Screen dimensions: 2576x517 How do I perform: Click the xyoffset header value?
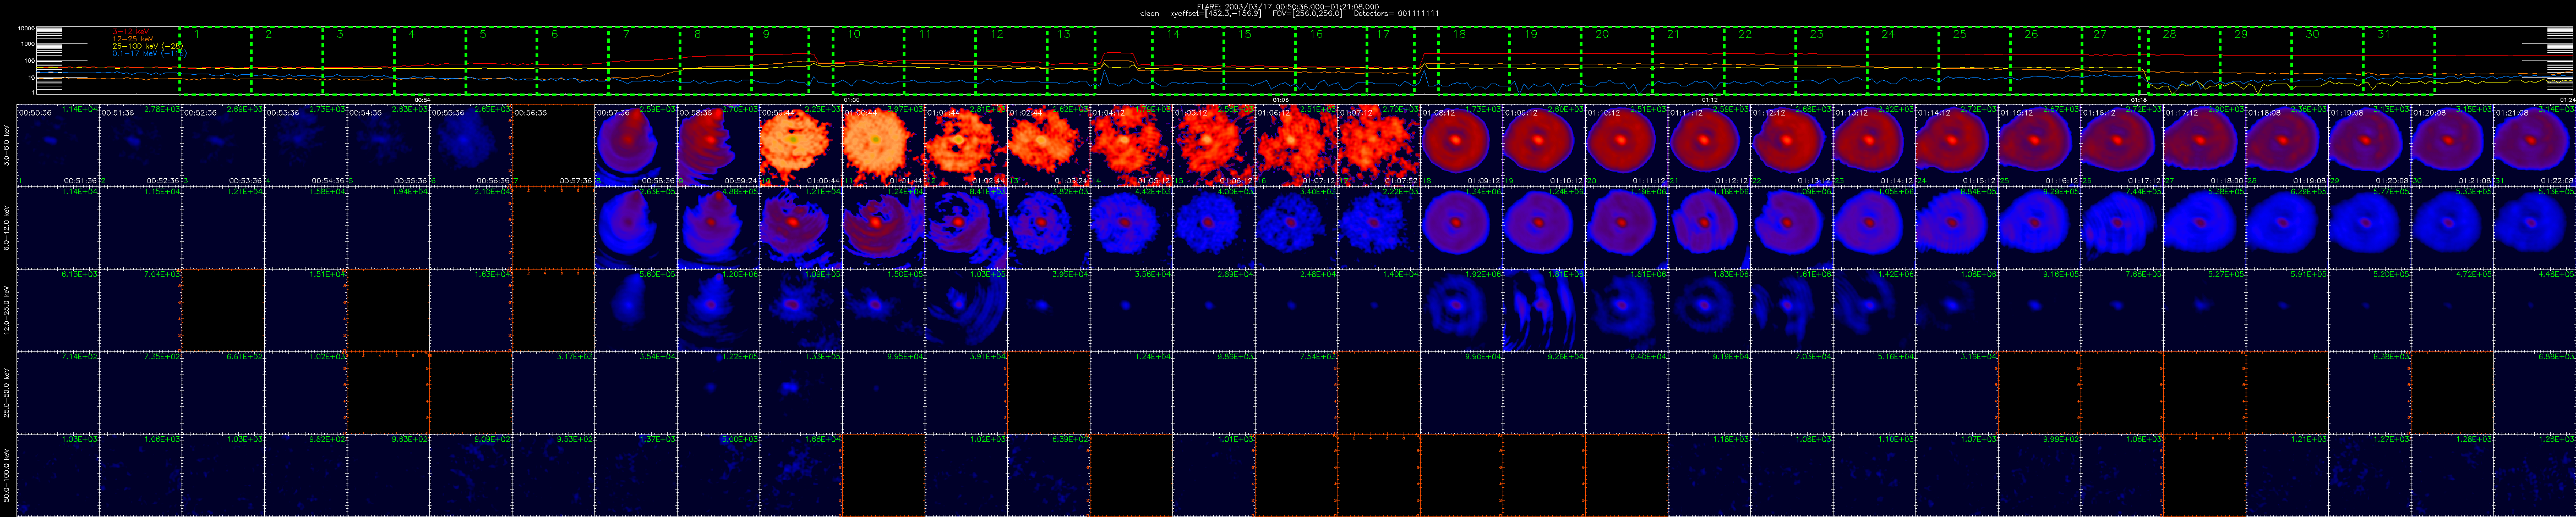[1215, 14]
